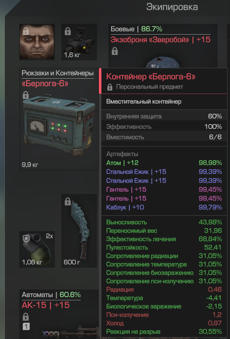The width and height of the screenshot is (230, 339).
Task: Click the character face portrait
Action: (x=37, y=42)
